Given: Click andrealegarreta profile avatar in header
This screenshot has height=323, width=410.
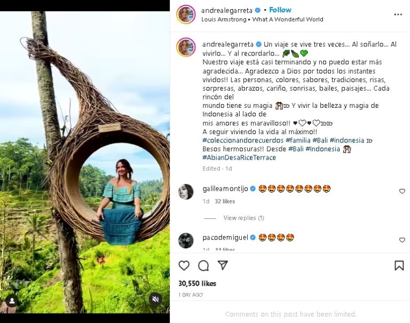Looking at the screenshot, I should (186, 14).
